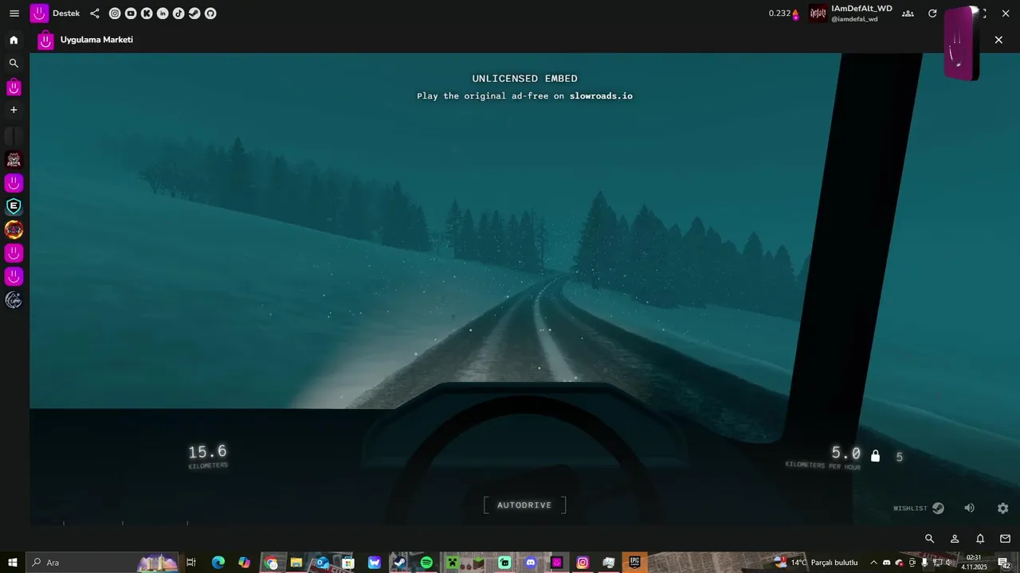Open the notifications bell icon
The height and width of the screenshot is (573, 1020).
tap(980, 539)
